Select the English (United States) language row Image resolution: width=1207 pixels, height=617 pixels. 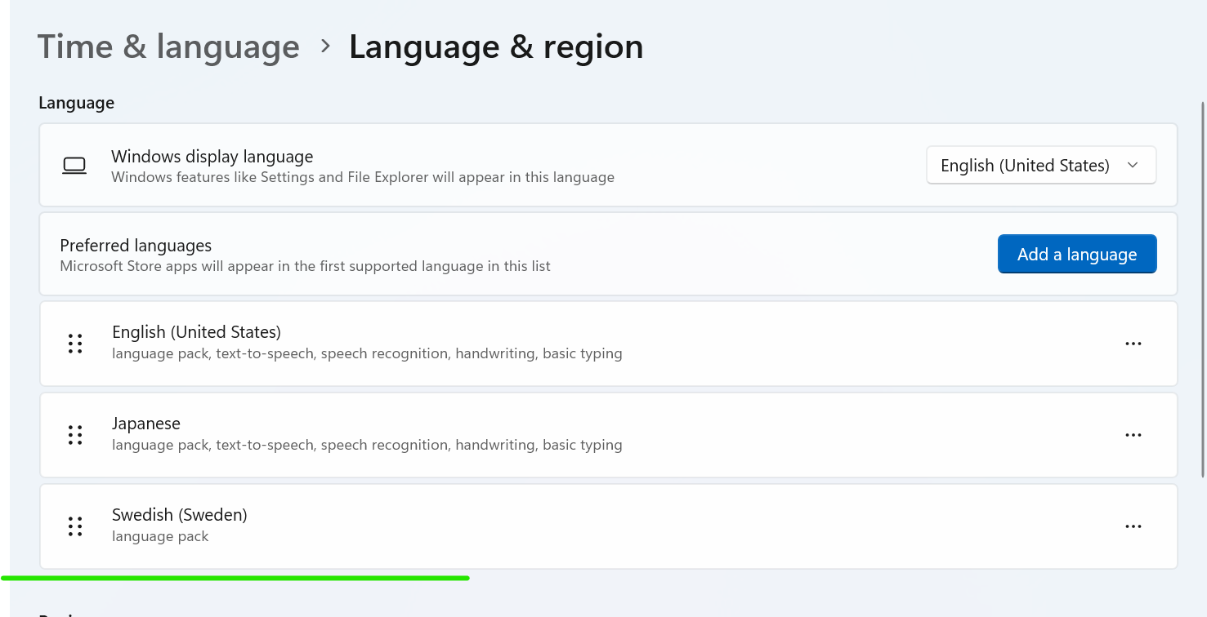[196, 332]
